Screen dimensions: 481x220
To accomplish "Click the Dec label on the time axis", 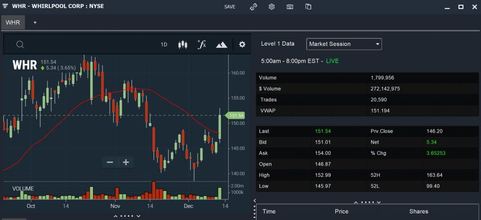I will point(189,206).
